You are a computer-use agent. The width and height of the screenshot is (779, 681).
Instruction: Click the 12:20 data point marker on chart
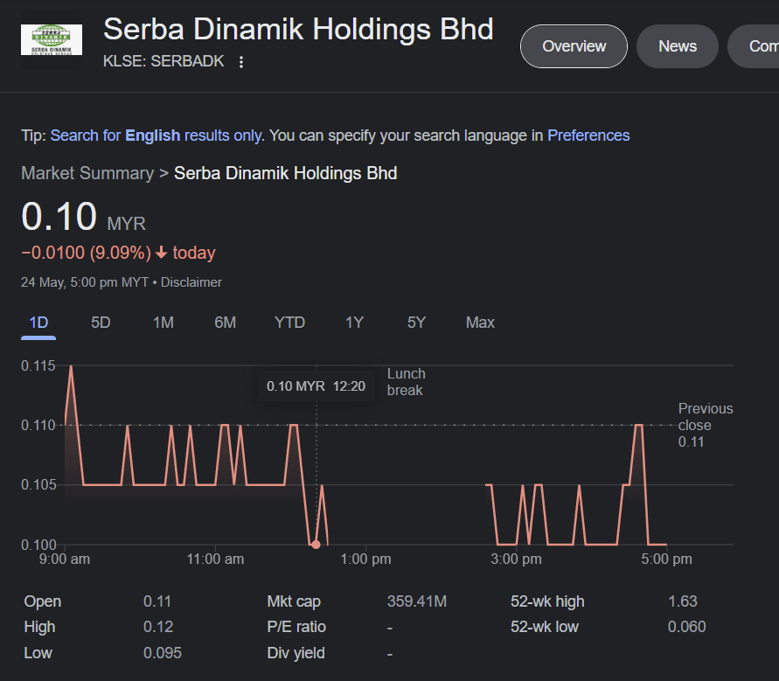click(x=316, y=545)
